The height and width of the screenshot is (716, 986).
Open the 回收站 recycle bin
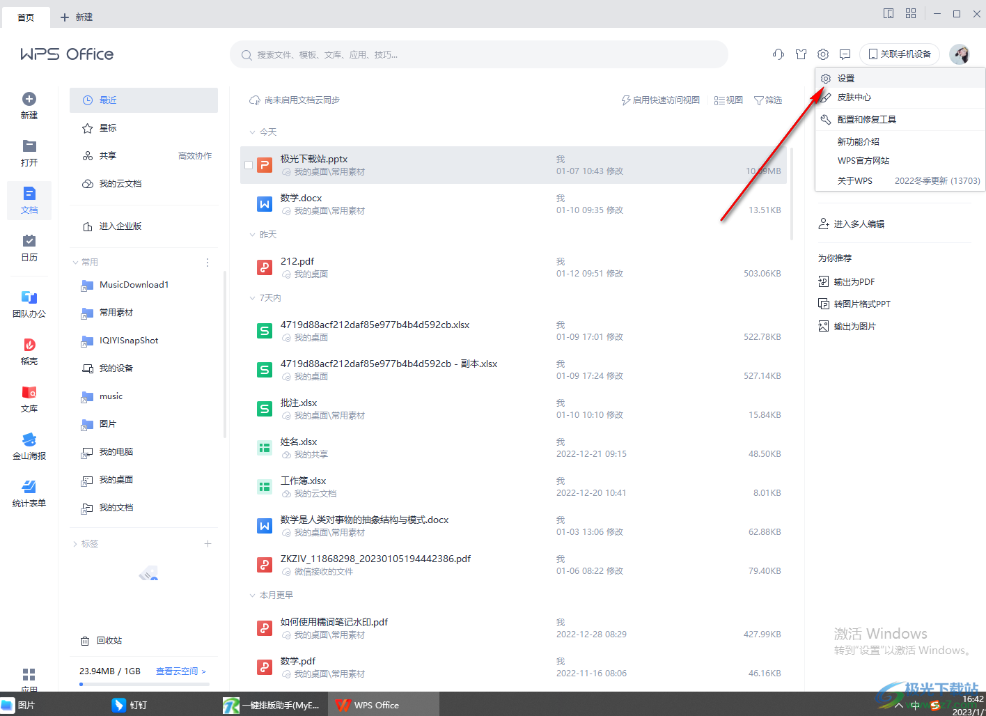pos(102,641)
